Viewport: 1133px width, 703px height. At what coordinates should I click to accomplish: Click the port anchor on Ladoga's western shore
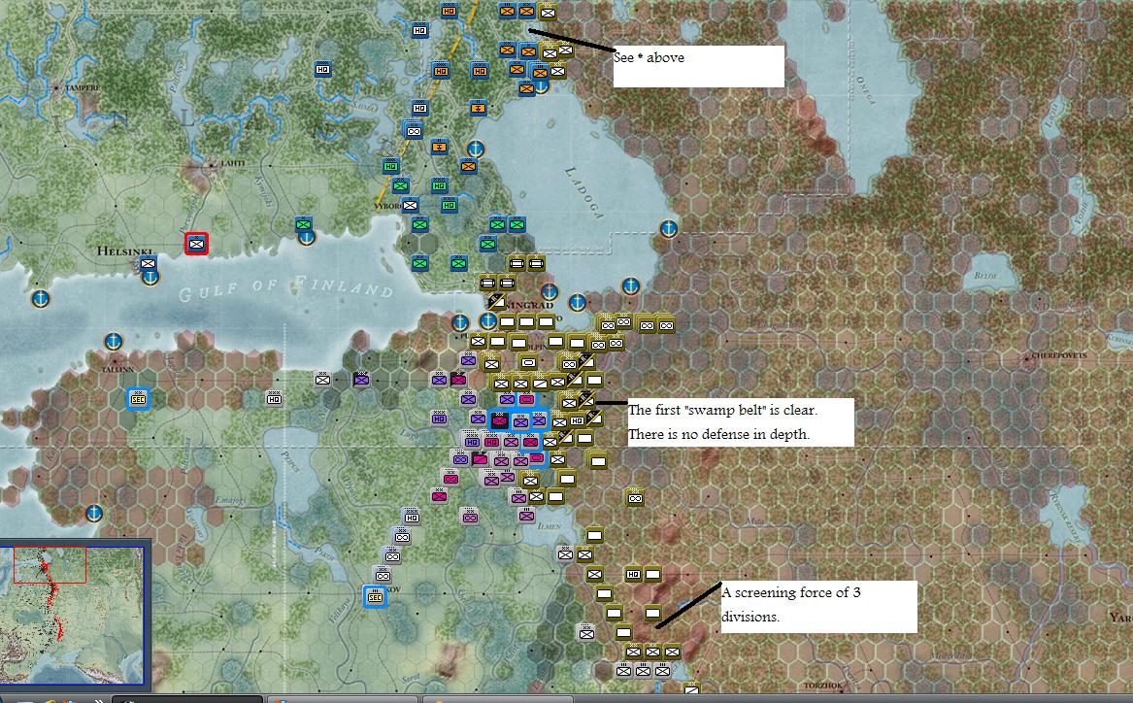475,149
